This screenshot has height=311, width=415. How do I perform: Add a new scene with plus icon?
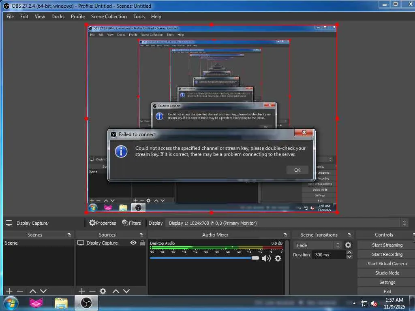click(9, 291)
